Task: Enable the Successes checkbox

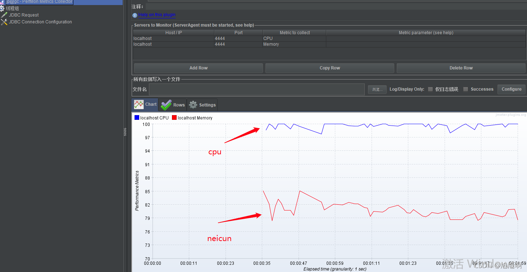Action: click(465, 89)
